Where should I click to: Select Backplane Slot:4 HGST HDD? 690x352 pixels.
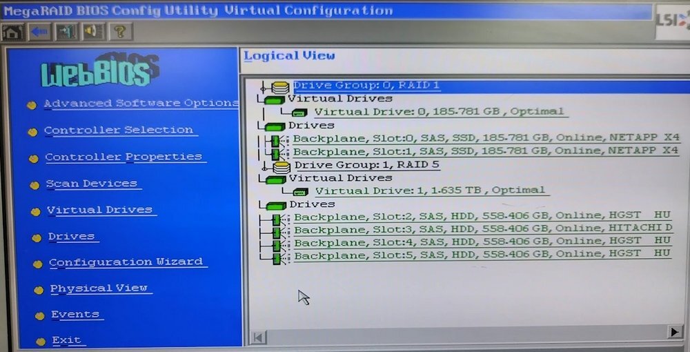tap(482, 241)
